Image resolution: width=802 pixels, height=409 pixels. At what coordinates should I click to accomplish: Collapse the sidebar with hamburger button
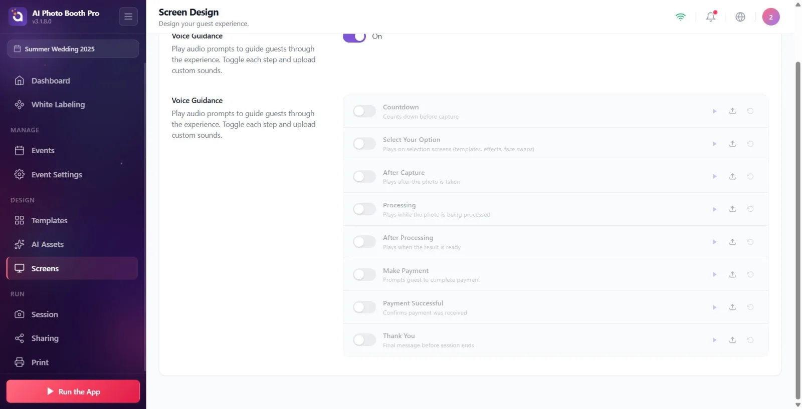pos(128,17)
